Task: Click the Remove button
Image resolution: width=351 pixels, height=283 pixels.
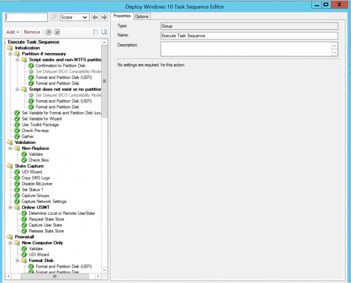Action: point(32,32)
